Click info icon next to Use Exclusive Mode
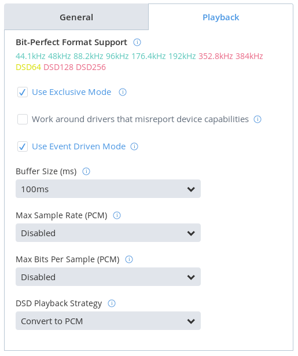 (123, 92)
